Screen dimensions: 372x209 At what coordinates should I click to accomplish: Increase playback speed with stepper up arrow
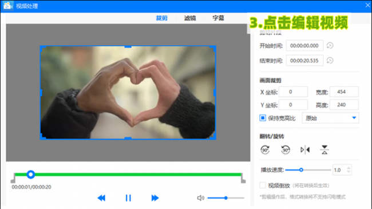point(349,168)
